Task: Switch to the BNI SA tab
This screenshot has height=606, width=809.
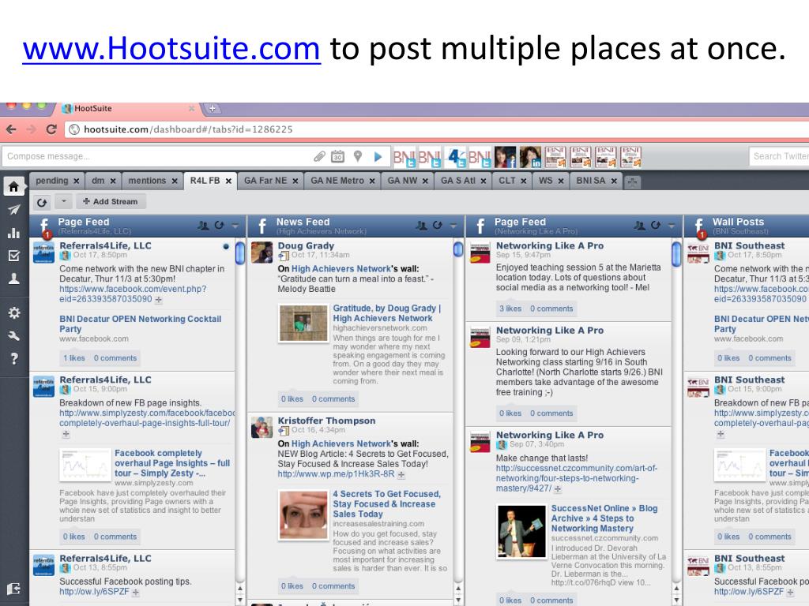Action: (x=591, y=181)
